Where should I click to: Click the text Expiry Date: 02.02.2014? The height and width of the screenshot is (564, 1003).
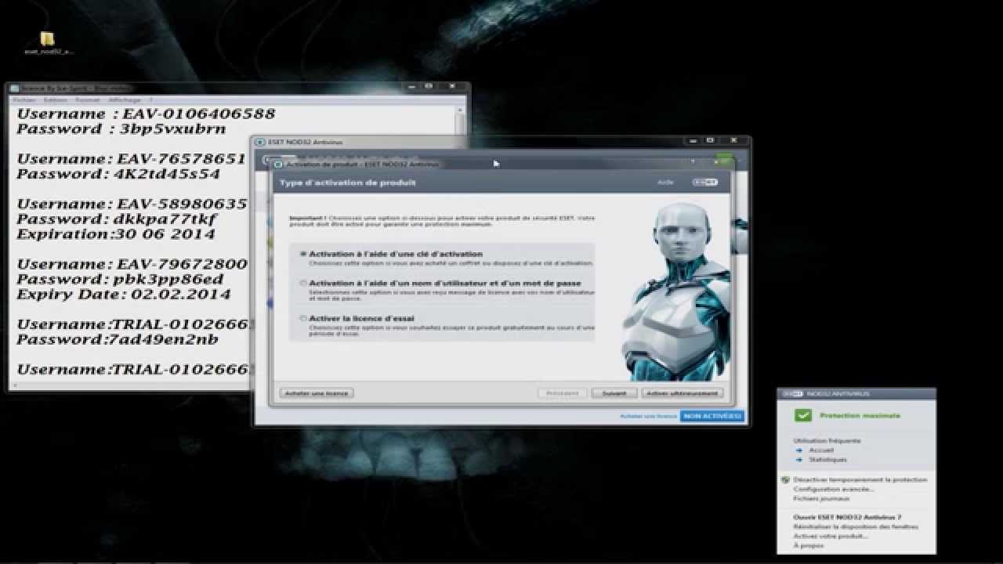(124, 295)
